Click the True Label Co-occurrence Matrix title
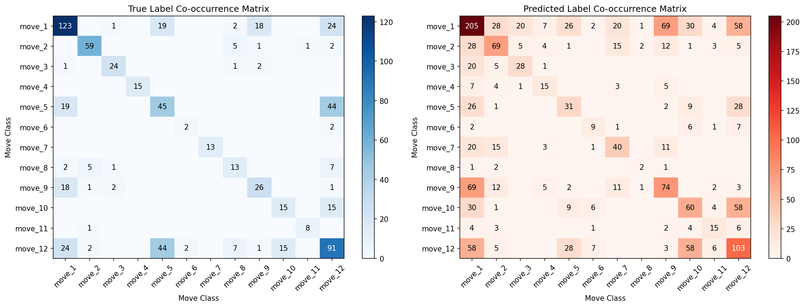This screenshot has width=805, height=307. pos(198,9)
